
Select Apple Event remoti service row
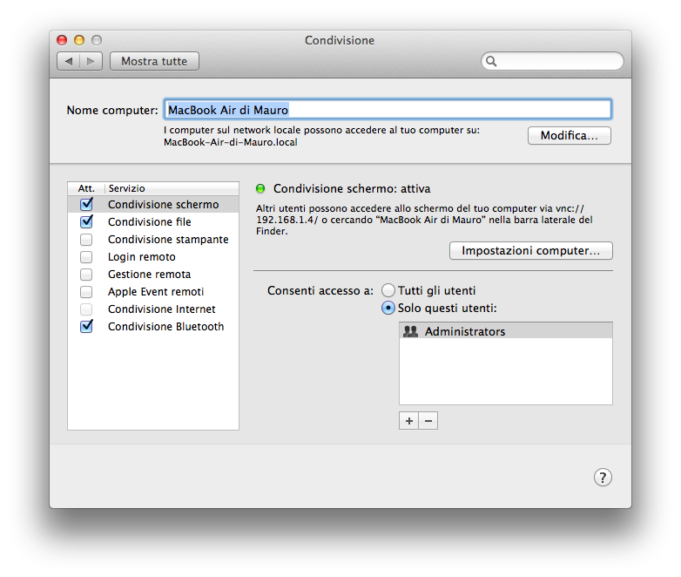153,292
